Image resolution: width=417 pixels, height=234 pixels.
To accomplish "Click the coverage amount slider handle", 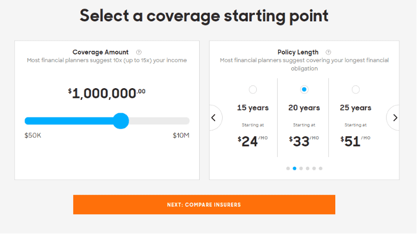I will 121,121.
